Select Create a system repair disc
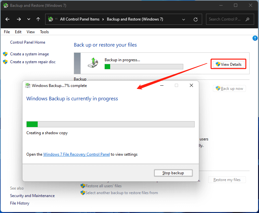 tap(32, 62)
